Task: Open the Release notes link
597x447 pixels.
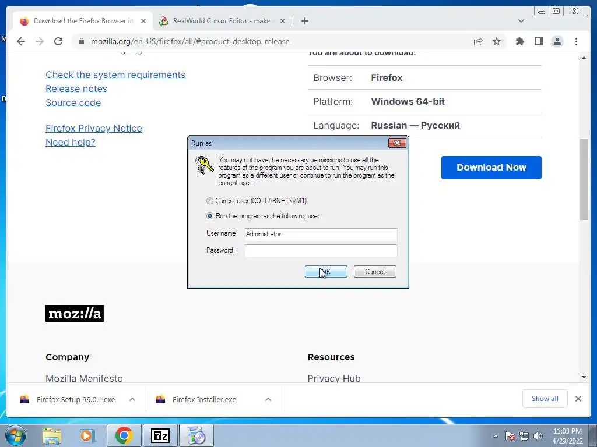Action: point(76,88)
